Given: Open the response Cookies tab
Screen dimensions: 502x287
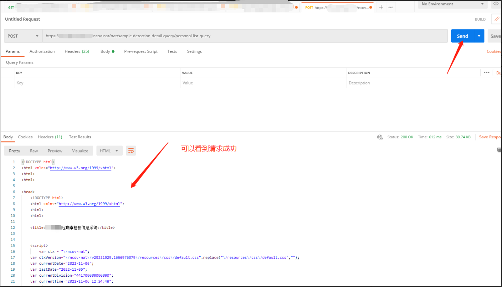Looking at the screenshot, I should [25, 137].
